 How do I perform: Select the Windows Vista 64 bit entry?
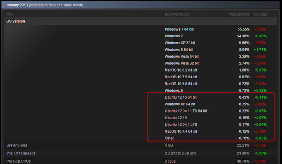(182, 56)
